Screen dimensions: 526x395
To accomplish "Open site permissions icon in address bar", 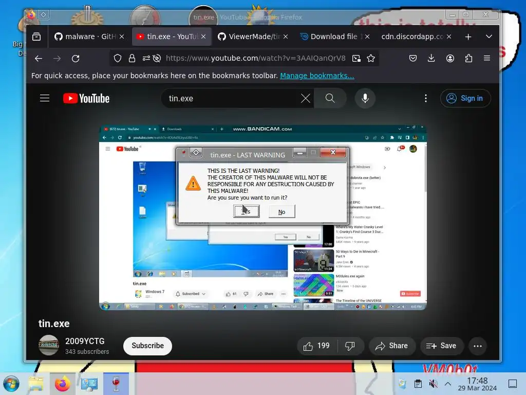I will click(x=146, y=59).
